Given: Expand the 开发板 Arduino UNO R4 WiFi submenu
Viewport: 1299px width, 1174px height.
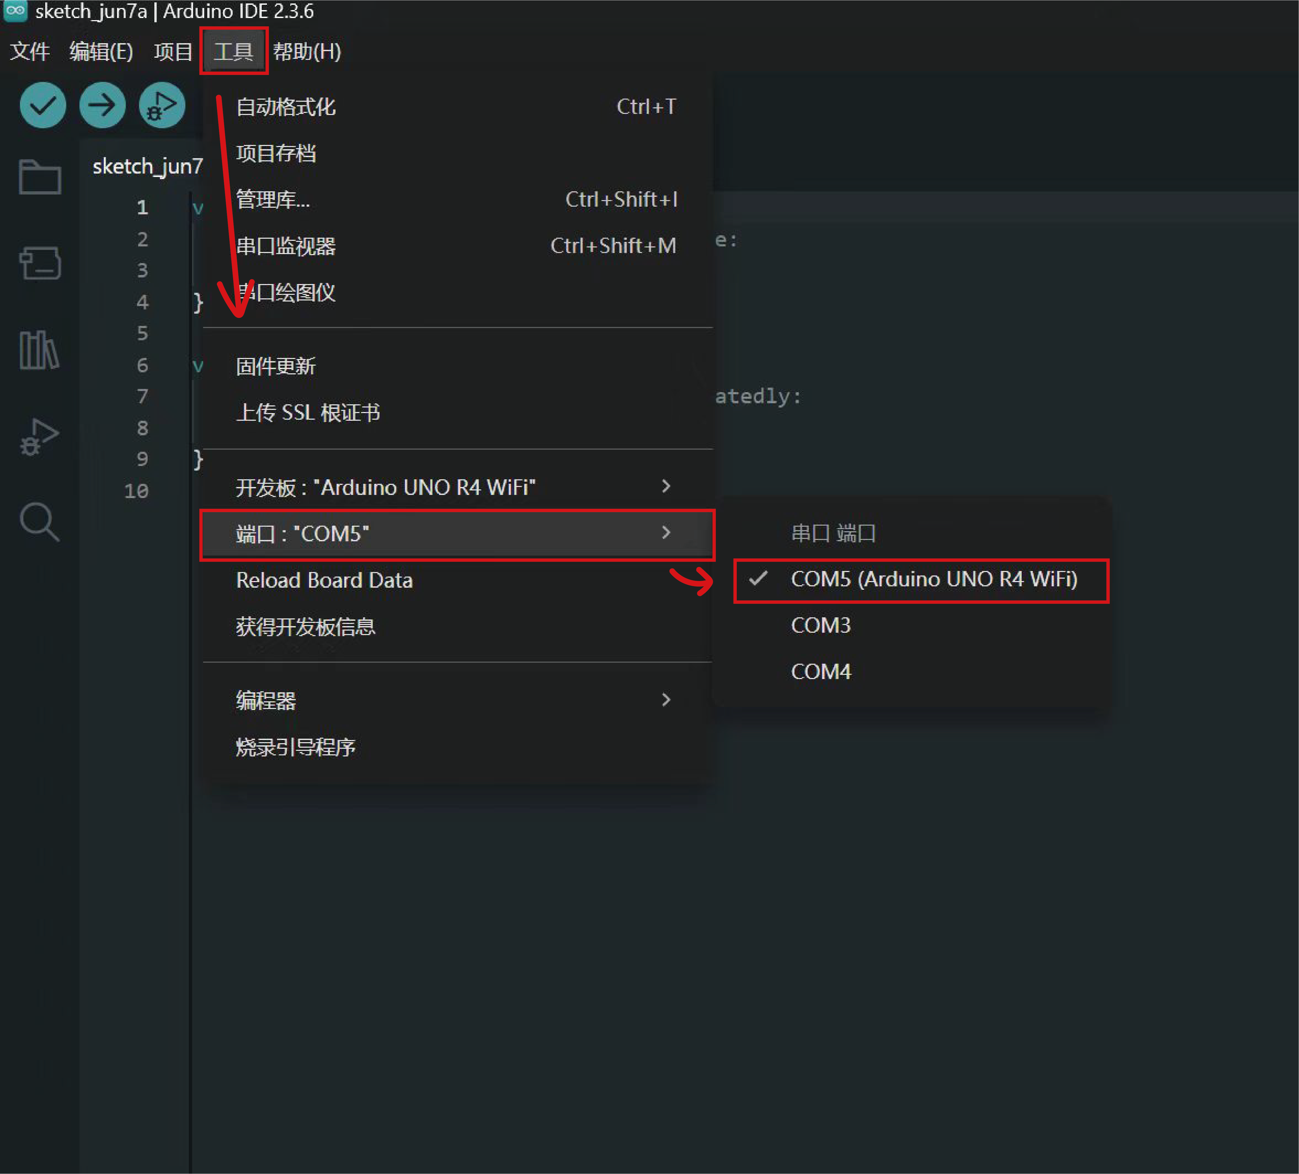Looking at the screenshot, I should (x=457, y=488).
